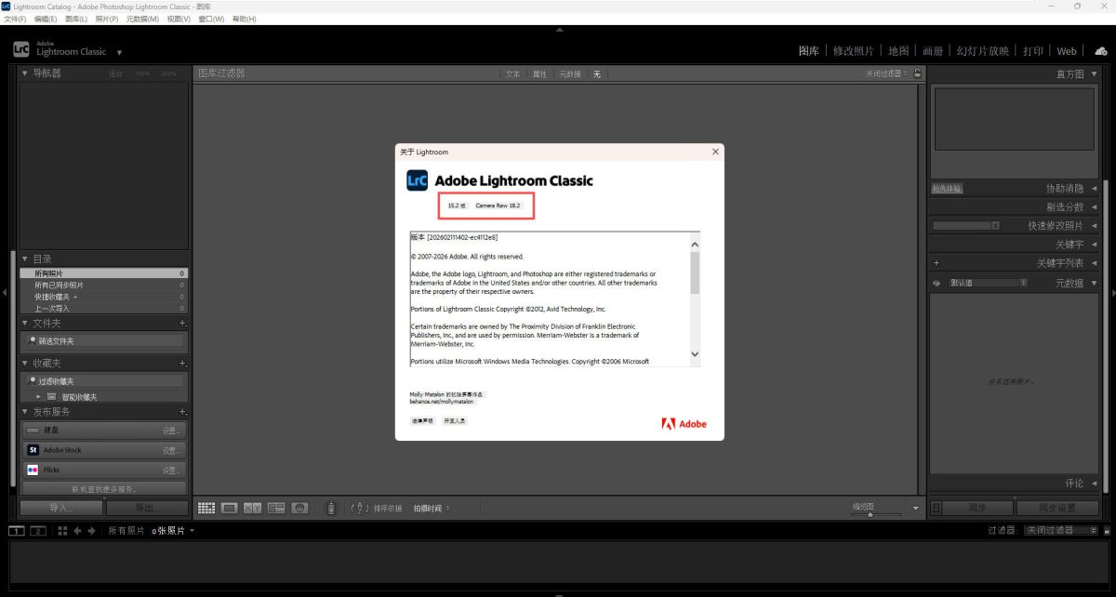Click the 导入 import button

tap(60, 508)
